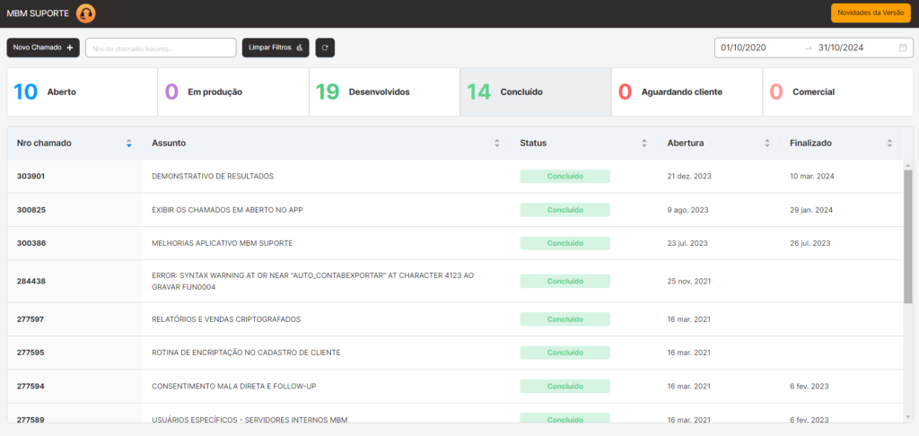Click Concluído badge in row 300825
The height and width of the screenshot is (436, 919).
(565, 210)
